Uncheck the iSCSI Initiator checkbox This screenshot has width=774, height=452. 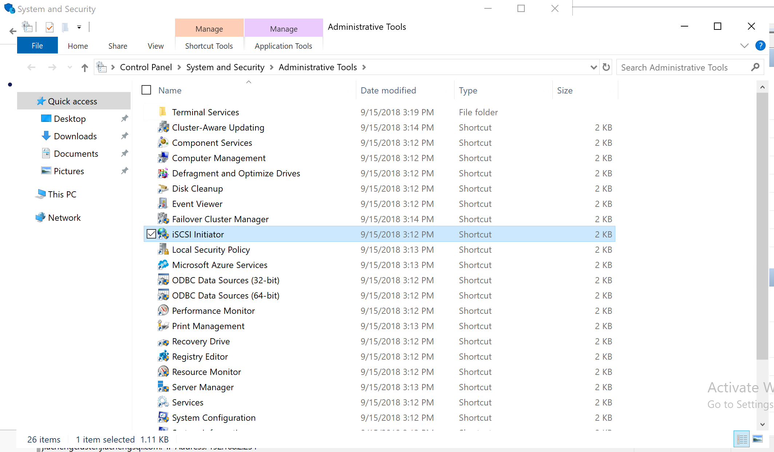(151, 234)
